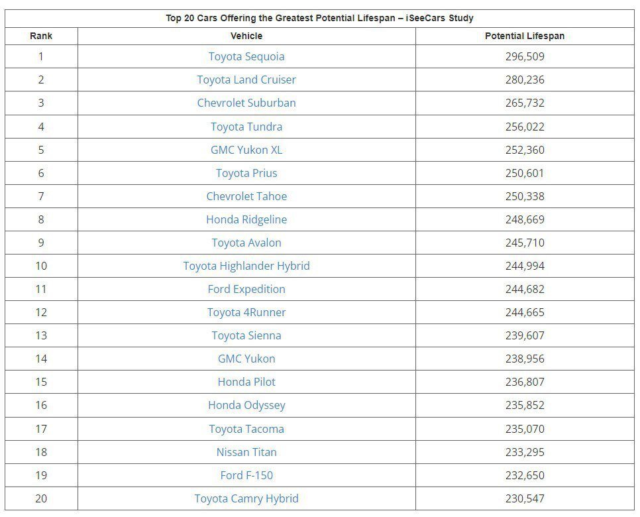Click the Toyota 4Runner link
The image size is (640, 517).
pyautogui.click(x=246, y=312)
